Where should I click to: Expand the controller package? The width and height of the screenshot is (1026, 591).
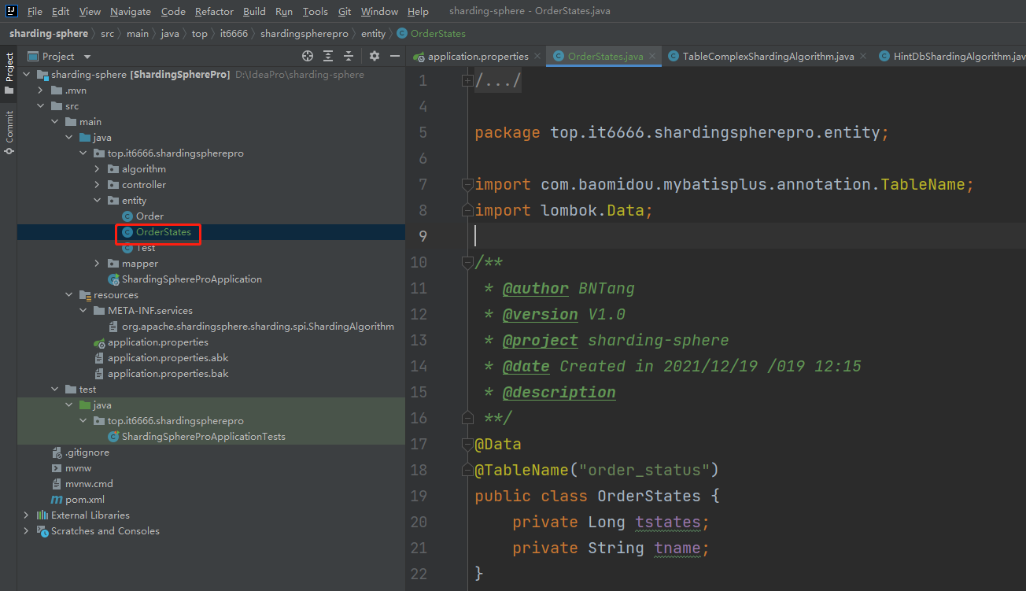[97, 185]
